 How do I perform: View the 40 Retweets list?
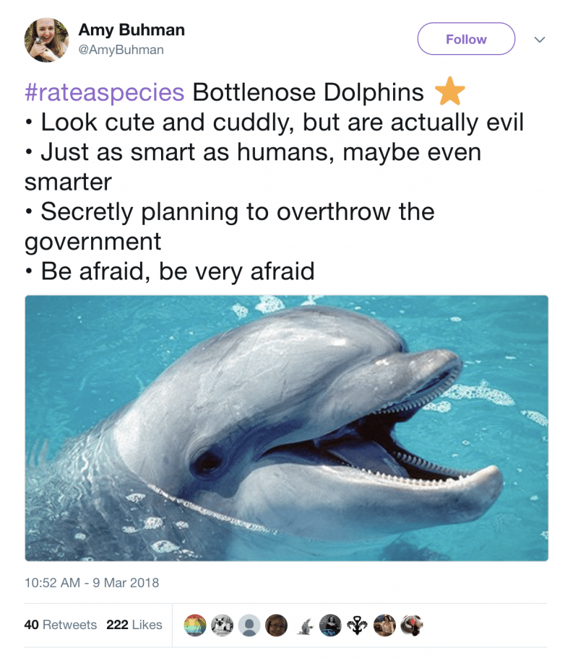point(61,625)
